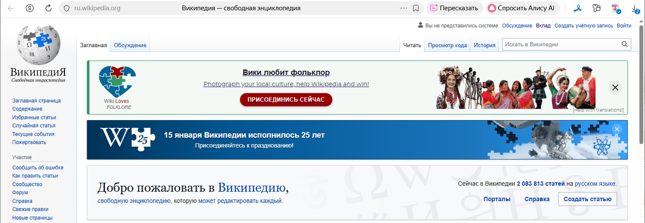Click the Wikipedia globe logo
645x223 pixels.
tap(38, 44)
